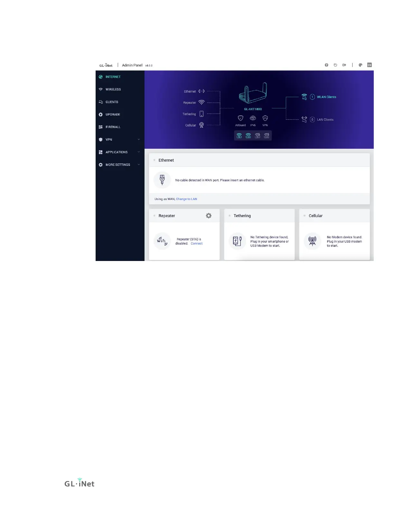Click the AdGuard shield icon

(240, 118)
